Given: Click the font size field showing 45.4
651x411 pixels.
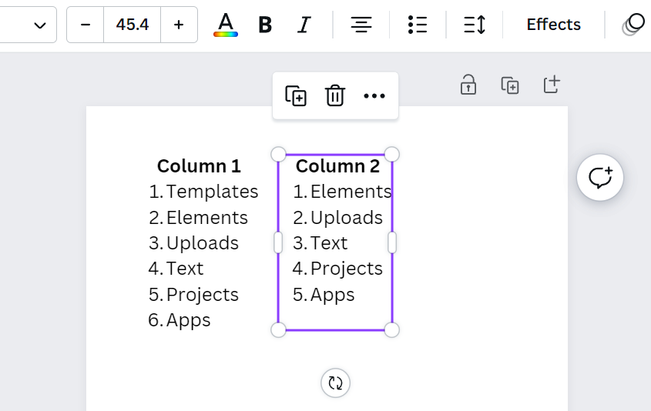Looking at the screenshot, I should (x=133, y=25).
